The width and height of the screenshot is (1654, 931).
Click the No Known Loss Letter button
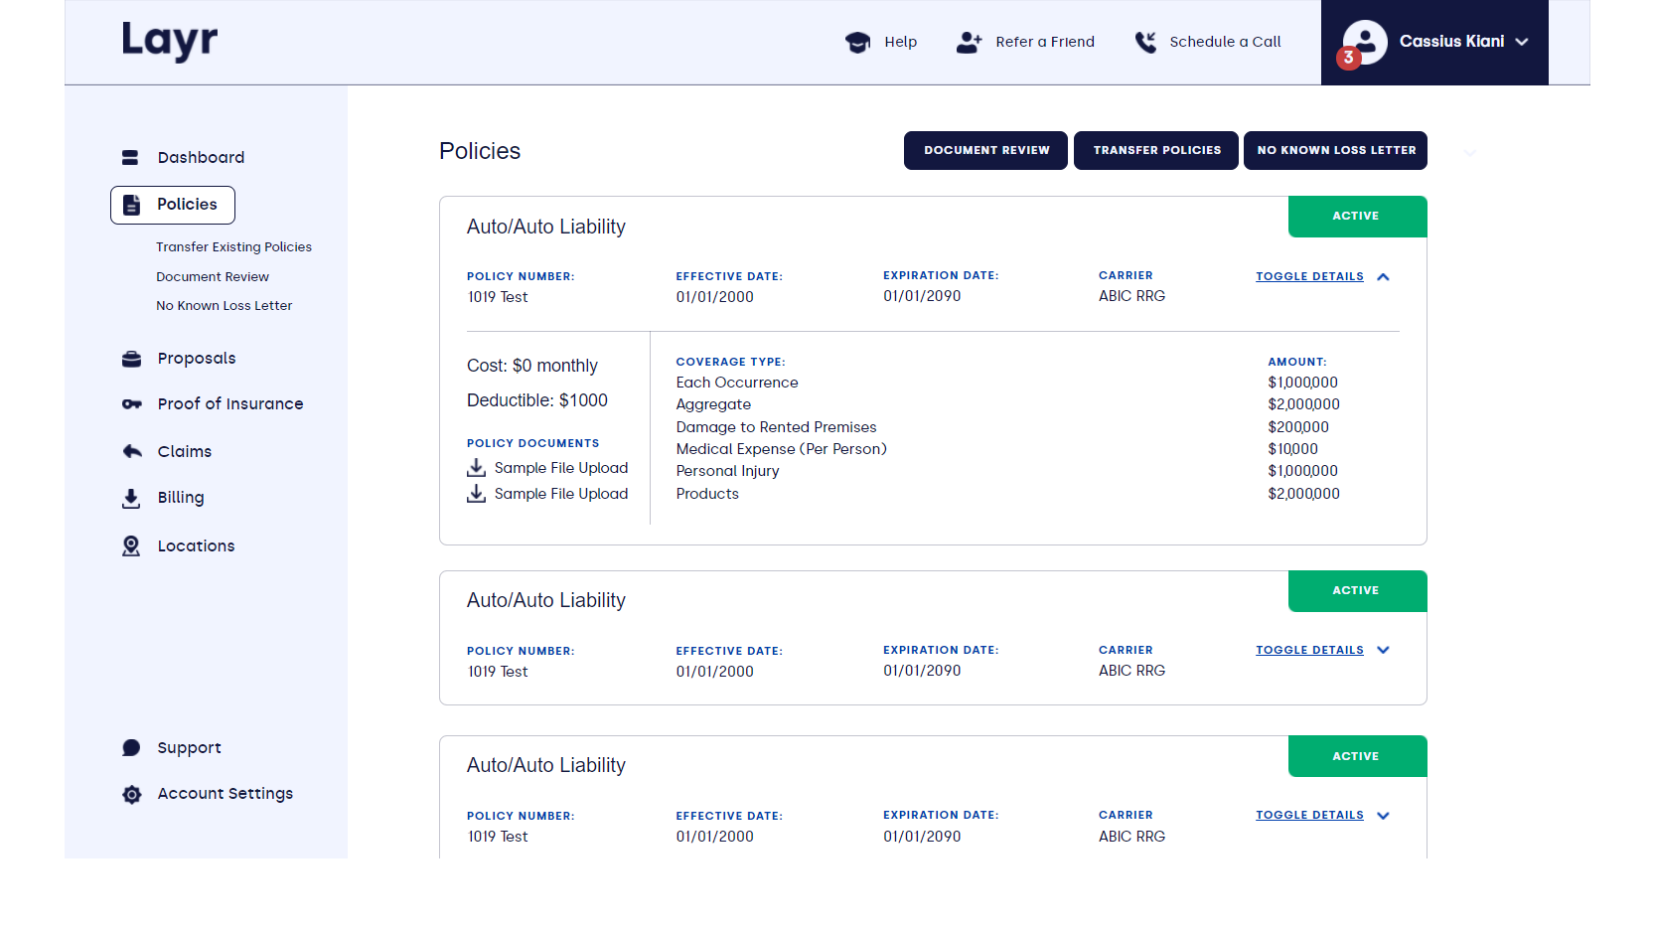pos(1335,150)
